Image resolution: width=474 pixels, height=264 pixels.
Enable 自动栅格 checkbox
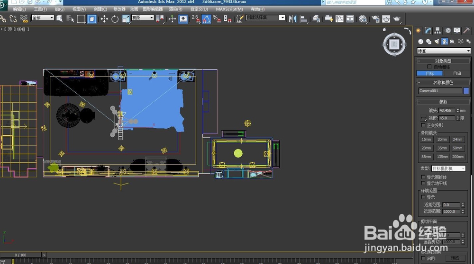pyautogui.click(x=429, y=67)
